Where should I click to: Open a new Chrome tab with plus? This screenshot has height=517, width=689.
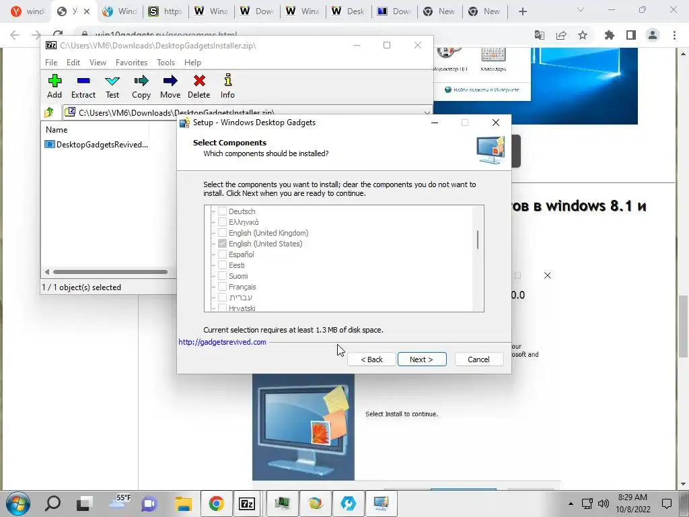click(522, 11)
